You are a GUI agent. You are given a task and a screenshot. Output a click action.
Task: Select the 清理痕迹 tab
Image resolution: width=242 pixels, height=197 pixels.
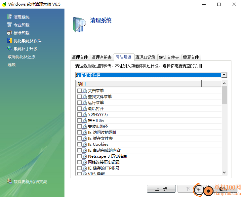(123, 57)
